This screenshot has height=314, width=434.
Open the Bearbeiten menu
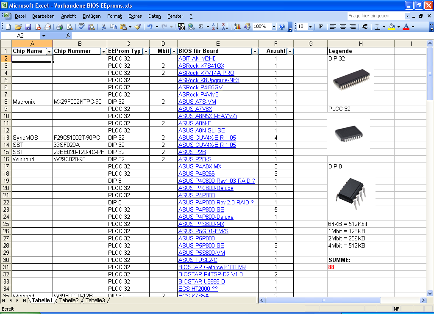click(43, 17)
